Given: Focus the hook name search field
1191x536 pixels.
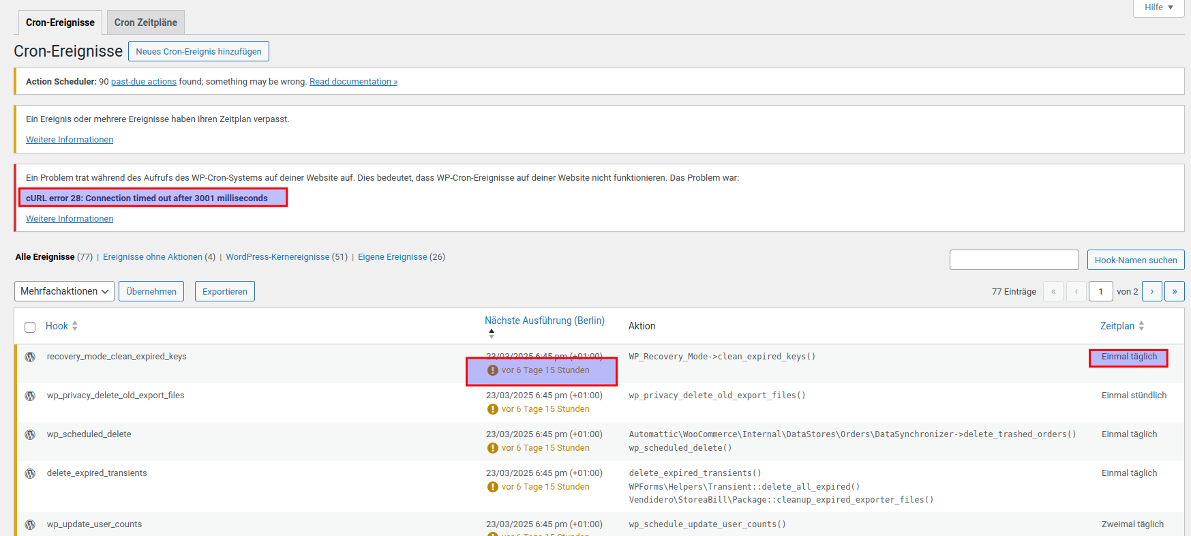Looking at the screenshot, I should click(1014, 260).
